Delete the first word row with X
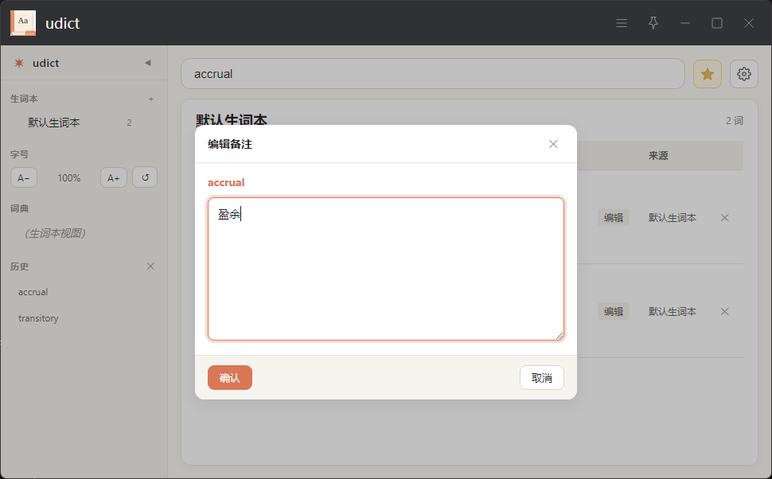This screenshot has height=479, width=772. click(x=724, y=217)
